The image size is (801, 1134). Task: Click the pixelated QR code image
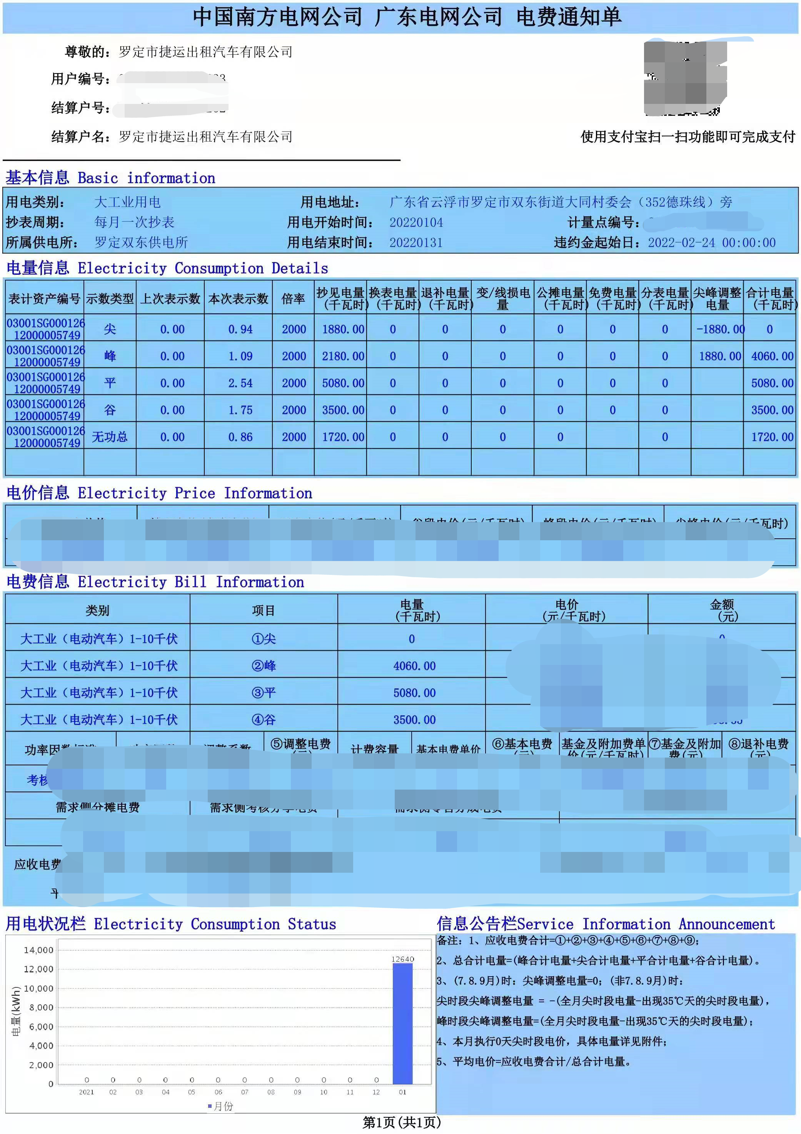[686, 78]
